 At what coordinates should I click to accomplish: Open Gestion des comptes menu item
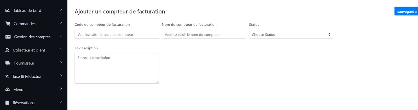pos(32,37)
